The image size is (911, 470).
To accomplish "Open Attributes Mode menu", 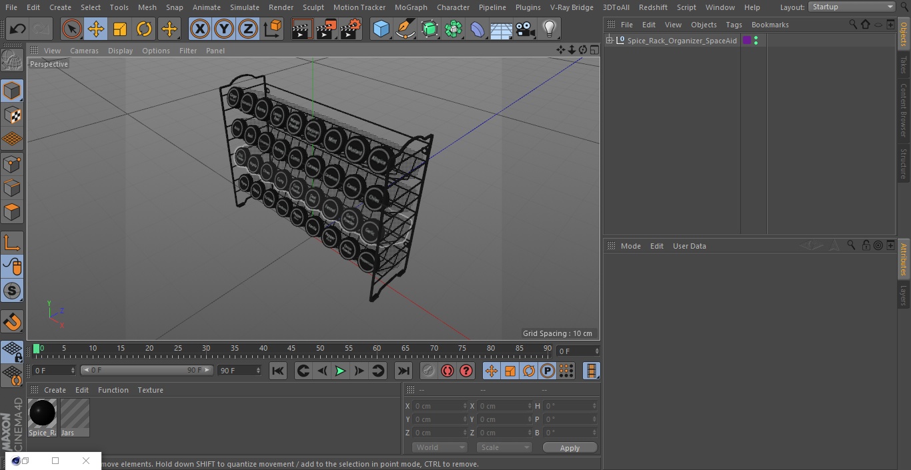I will click(630, 246).
